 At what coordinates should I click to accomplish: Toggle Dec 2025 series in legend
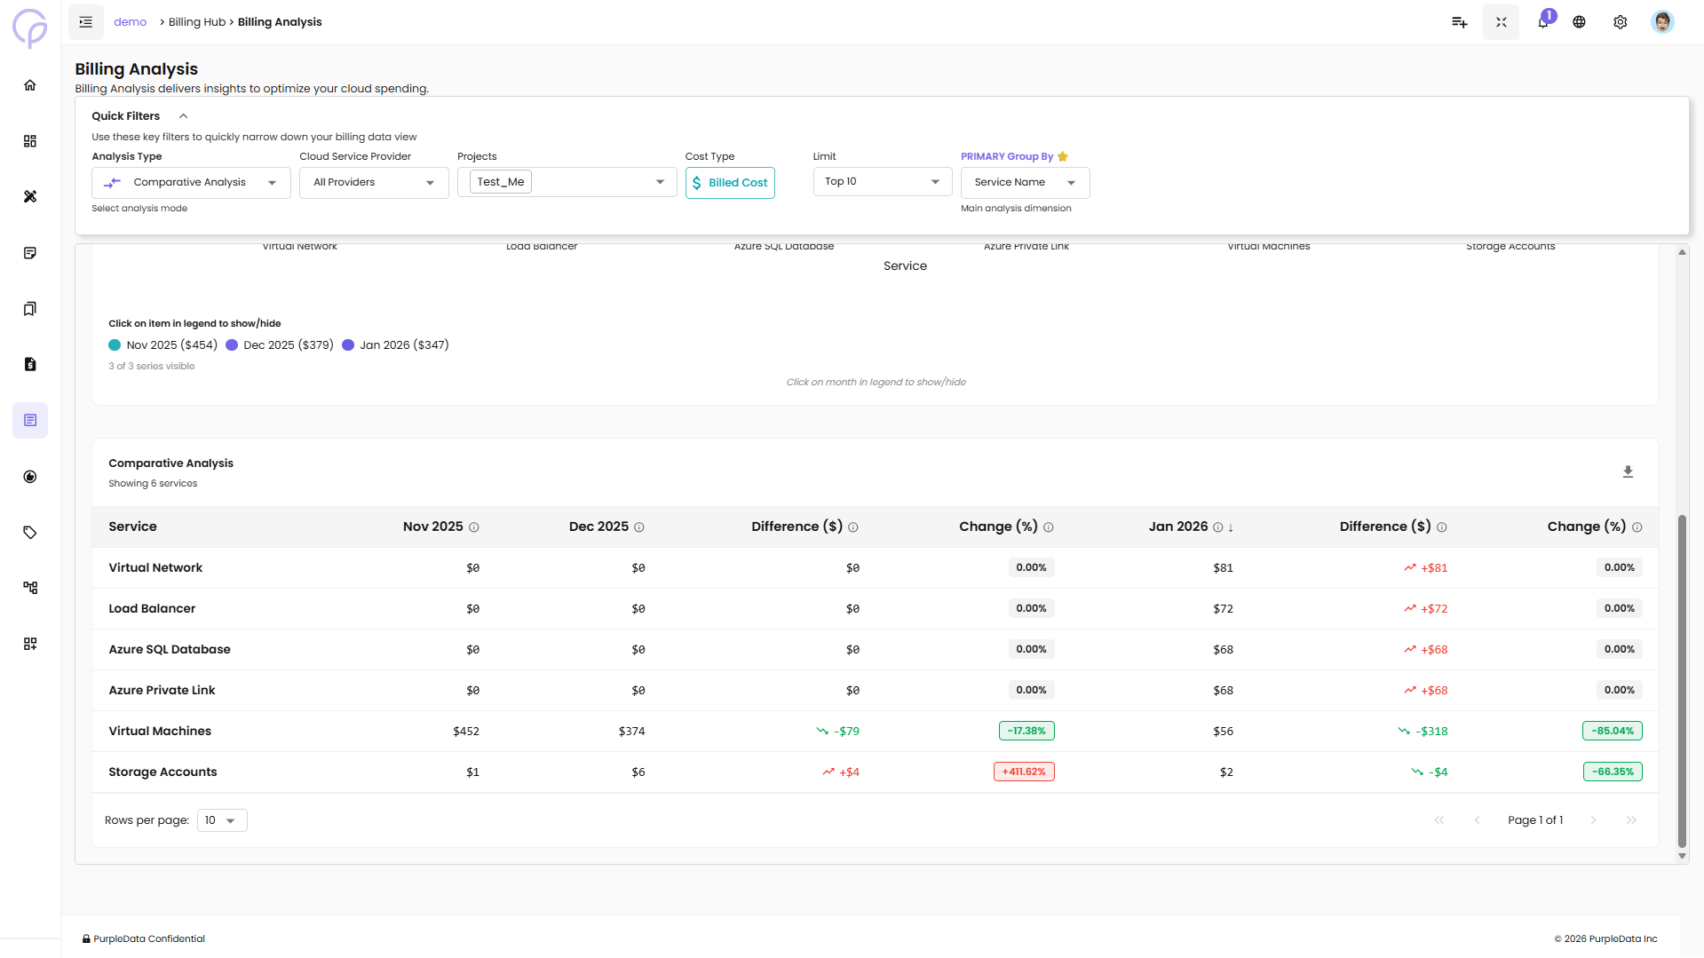[x=280, y=345]
